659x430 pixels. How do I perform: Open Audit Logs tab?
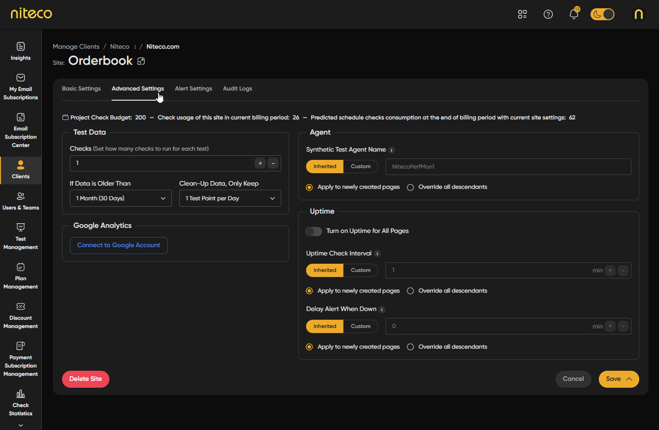point(238,89)
